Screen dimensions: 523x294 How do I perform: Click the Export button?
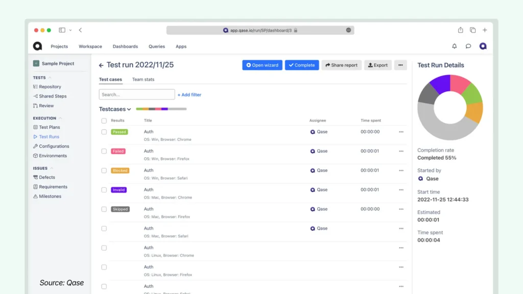377,65
